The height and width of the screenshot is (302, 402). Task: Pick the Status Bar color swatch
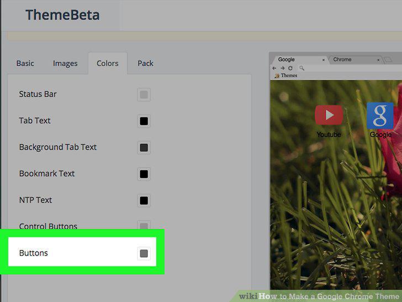coord(144,95)
